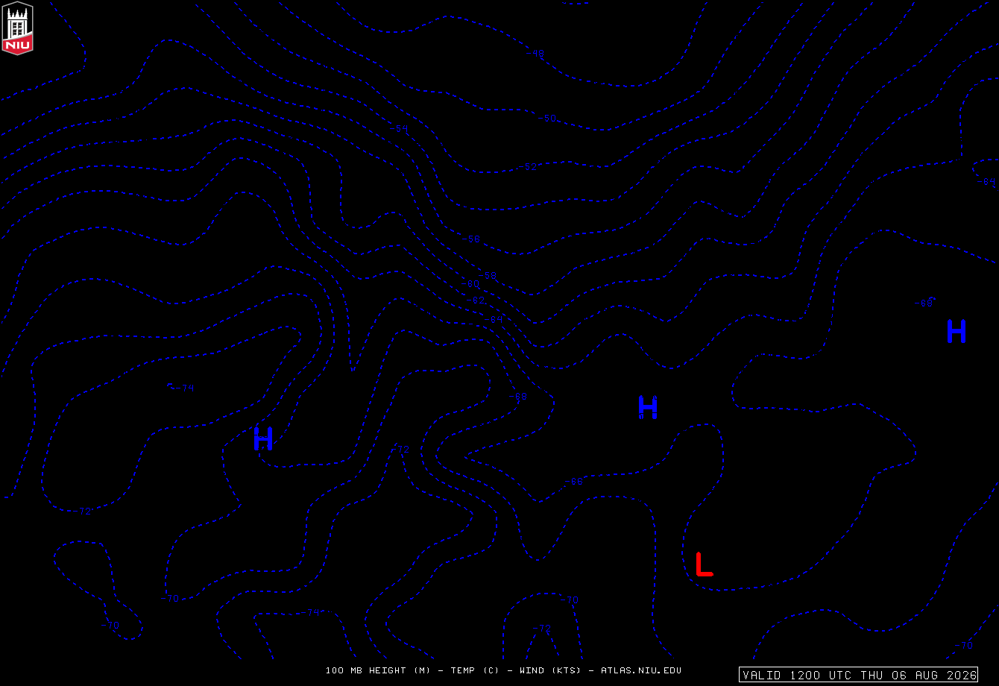Pick the -58 isotherm label
Screen dimensions: 999x686
487,276
